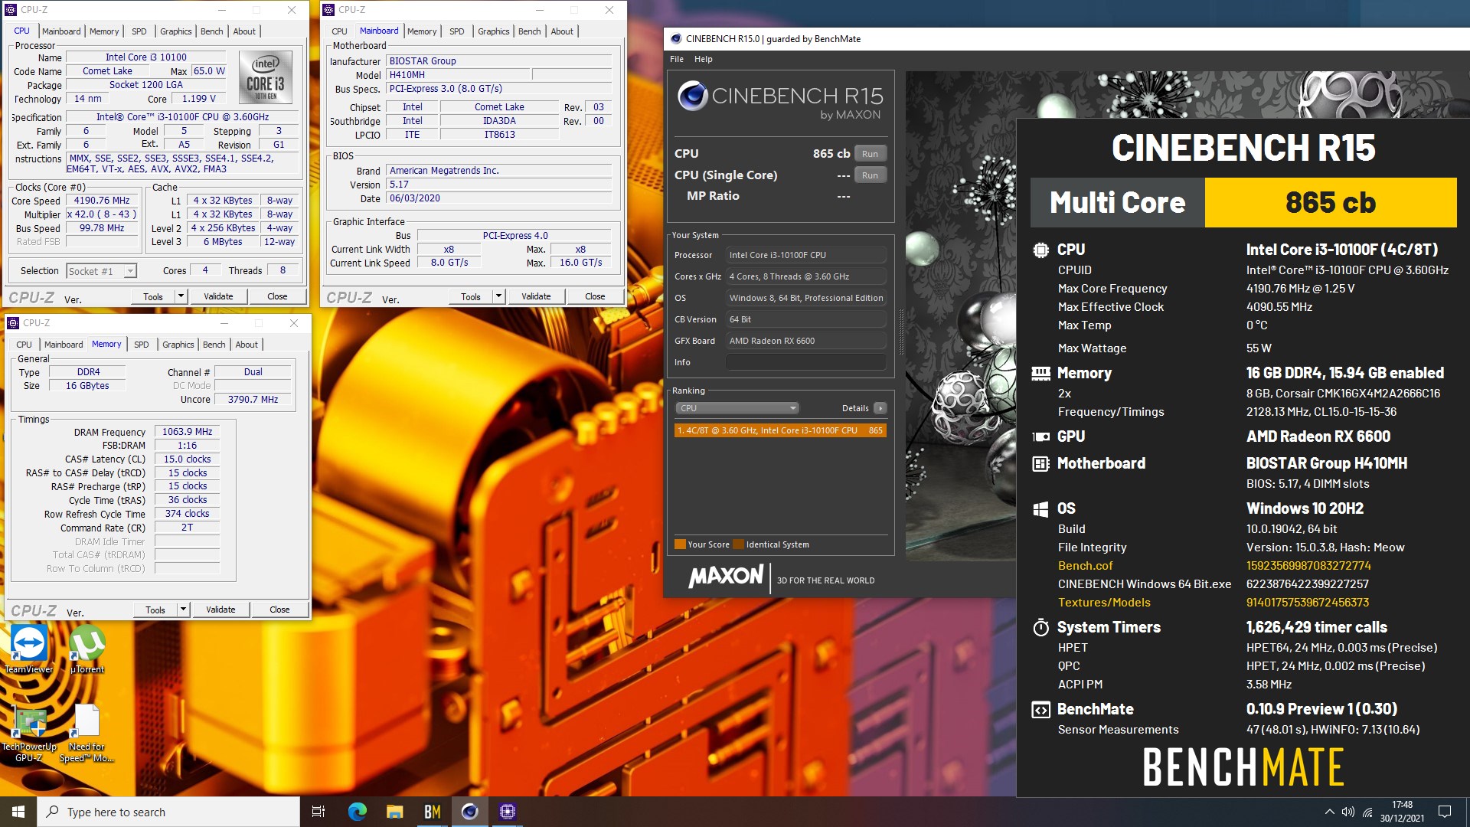
Task: Run the CPU Single Core benchmark
Action: coord(870,175)
